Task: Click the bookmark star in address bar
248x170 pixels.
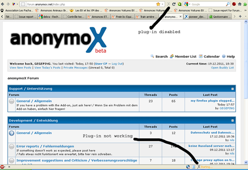Action: click(158, 4)
